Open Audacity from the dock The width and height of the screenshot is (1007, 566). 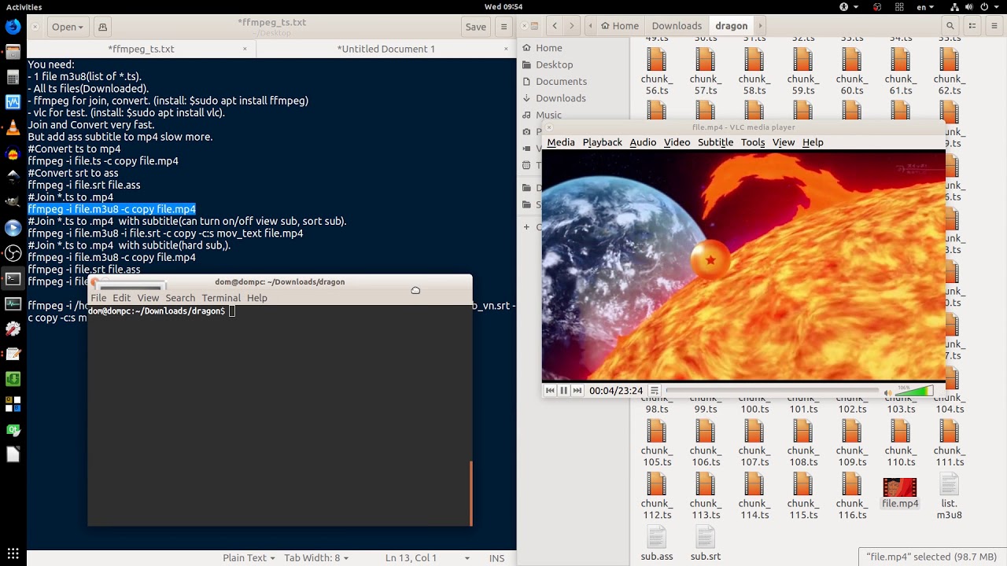coord(13,153)
